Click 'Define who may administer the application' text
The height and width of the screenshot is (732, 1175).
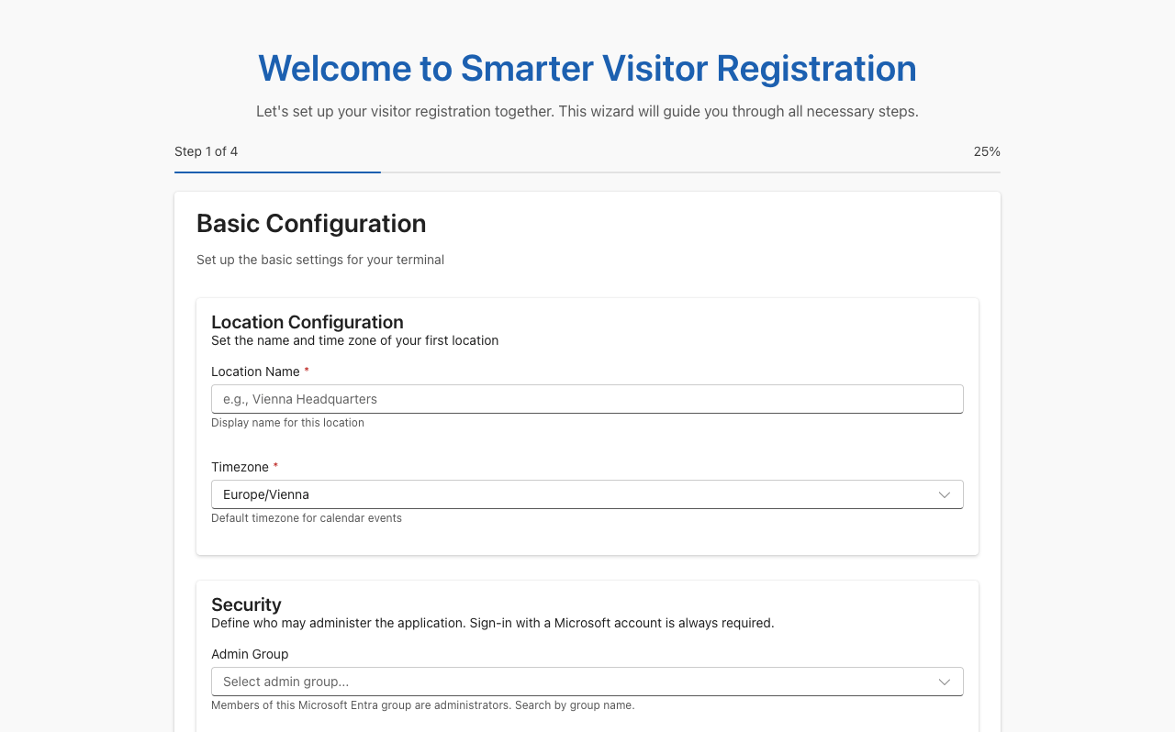click(x=493, y=623)
